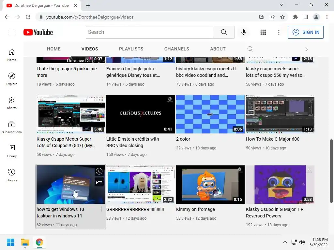Share this page icon in address bar
The image size is (334, 250).
[x=272, y=17]
